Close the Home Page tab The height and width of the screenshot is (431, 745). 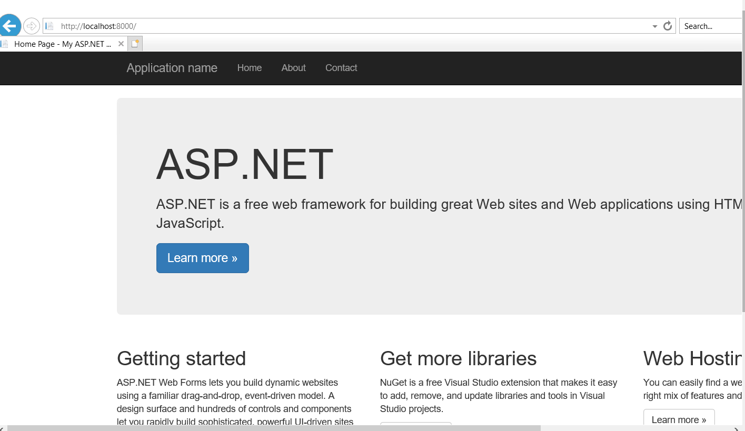121,44
